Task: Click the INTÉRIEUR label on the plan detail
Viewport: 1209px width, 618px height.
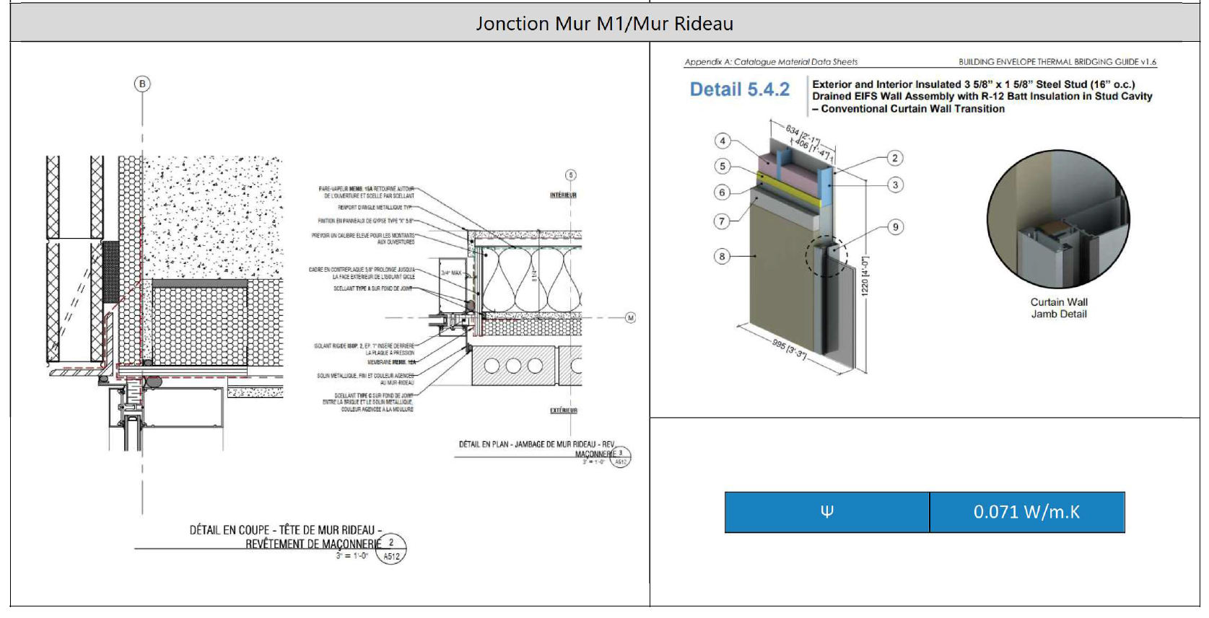Action: tap(563, 195)
